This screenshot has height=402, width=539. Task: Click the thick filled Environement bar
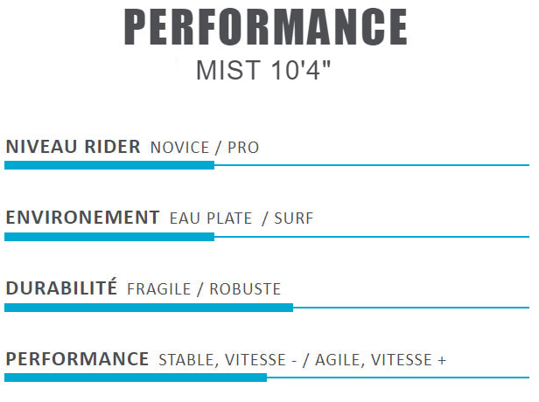pos(109,236)
